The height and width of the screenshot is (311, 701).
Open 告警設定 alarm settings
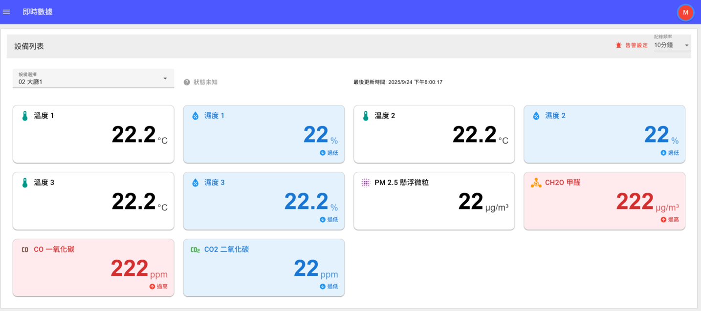636,44
